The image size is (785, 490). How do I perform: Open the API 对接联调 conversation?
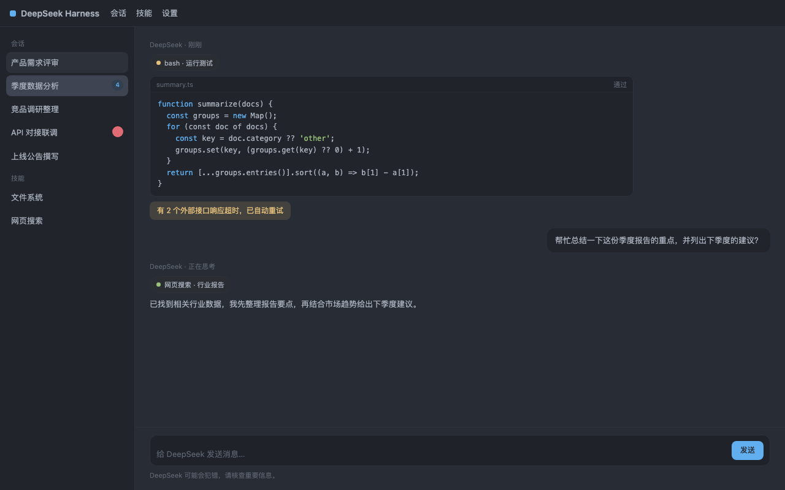click(x=67, y=132)
